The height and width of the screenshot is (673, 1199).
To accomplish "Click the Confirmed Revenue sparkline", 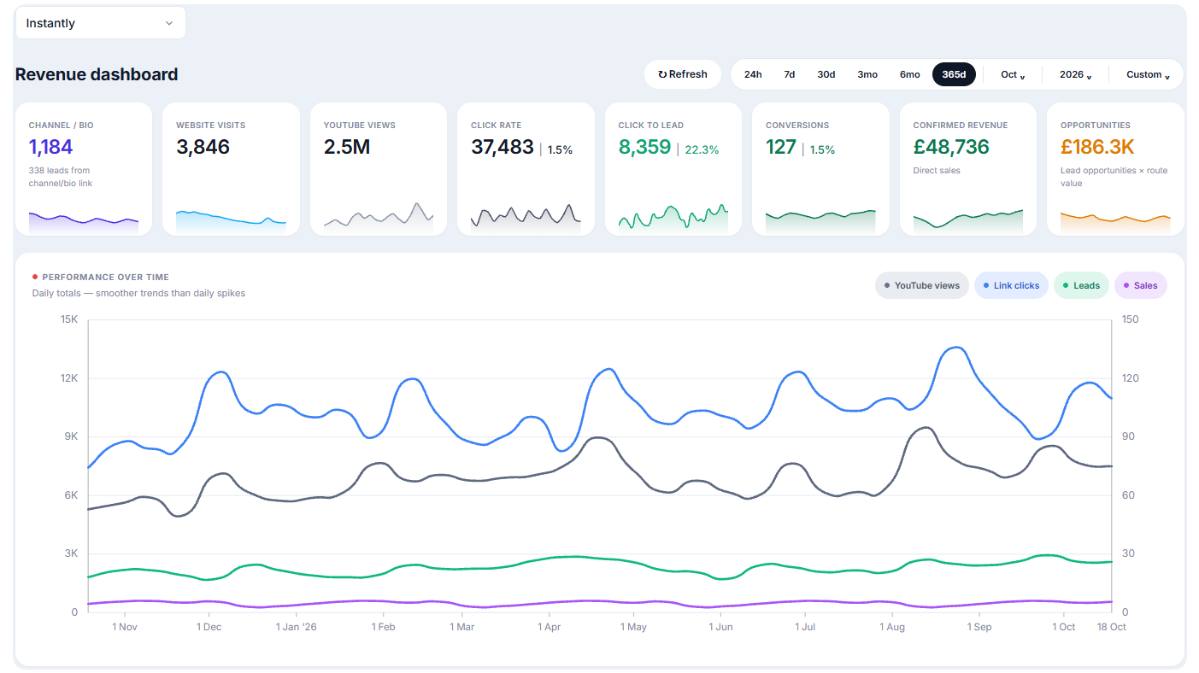I will (968, 220).
